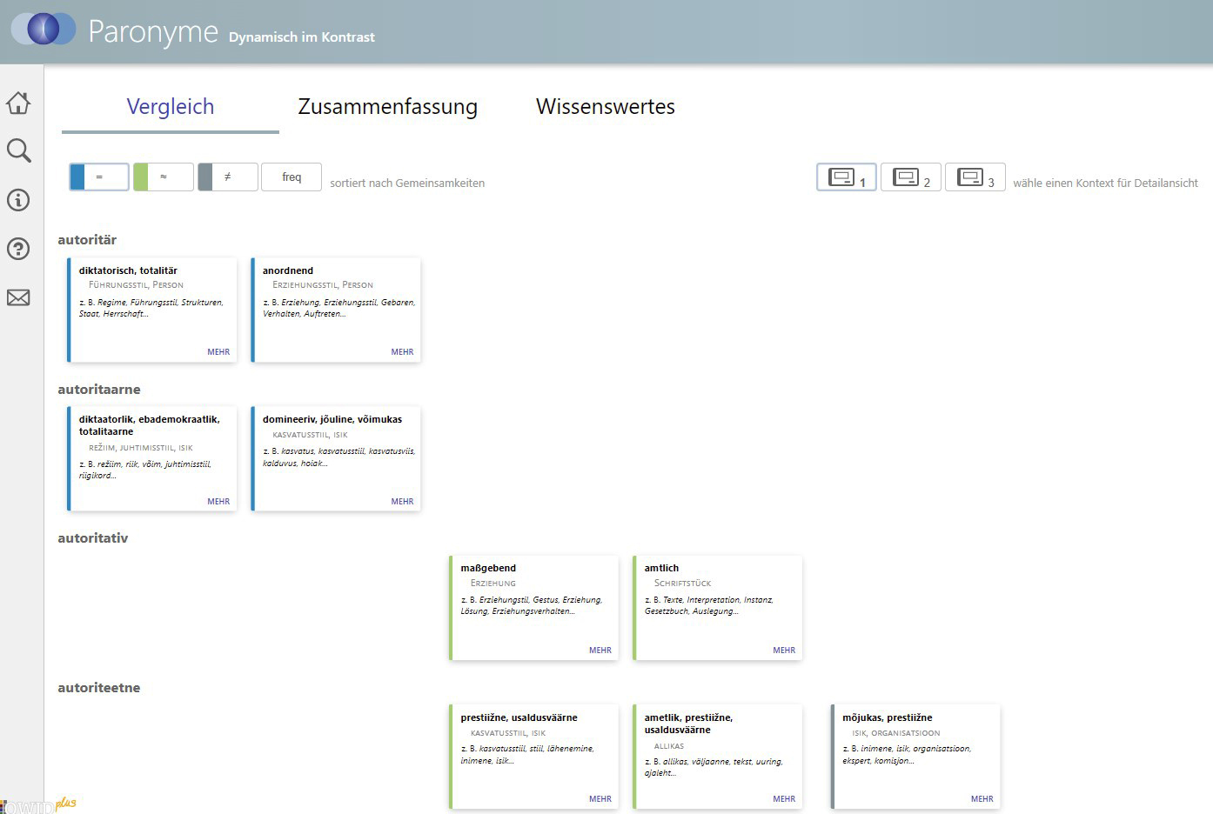
Task: Click the freq sort button
Action: (x=292, y=177)
